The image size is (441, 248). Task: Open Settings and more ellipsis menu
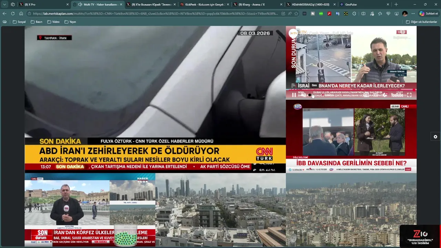tap(413, 13)
